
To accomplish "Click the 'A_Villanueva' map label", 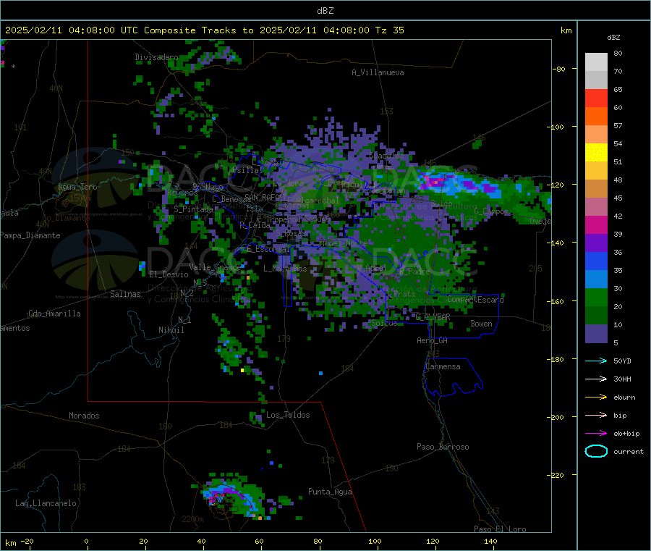I will click(378, 72).
